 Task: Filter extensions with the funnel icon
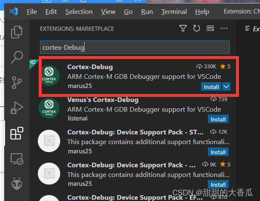[x=183, y=28]
